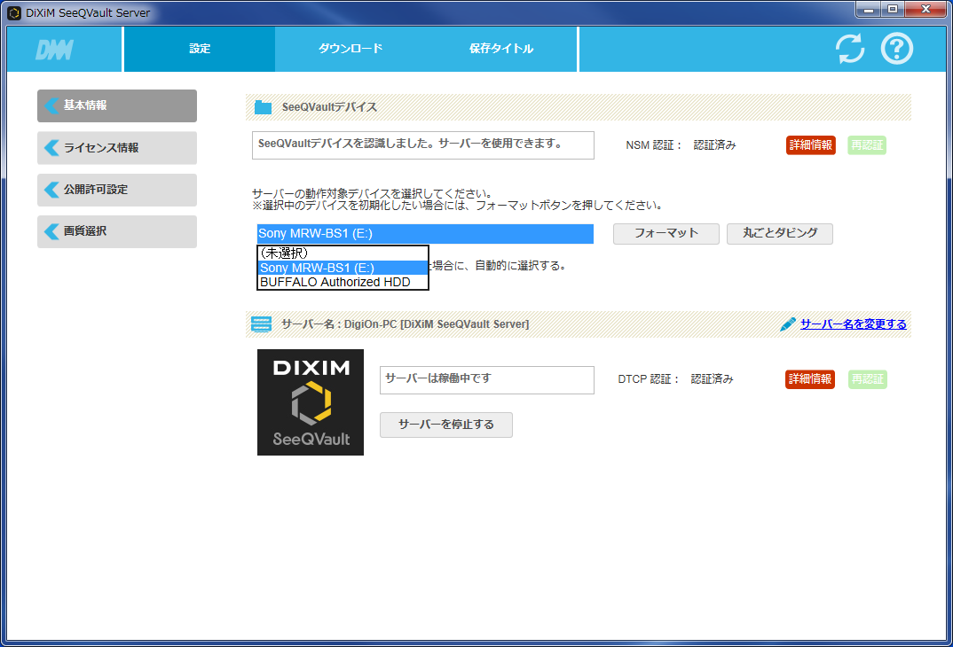Image resolution: width=953 pixels, height=647 pixels.
Task: Click the サーバー名を変更する link
Action: click(854, 324)
